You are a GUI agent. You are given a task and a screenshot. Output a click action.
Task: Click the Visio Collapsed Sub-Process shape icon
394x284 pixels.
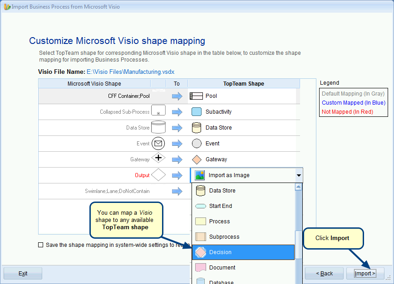[x=158, y=110]
